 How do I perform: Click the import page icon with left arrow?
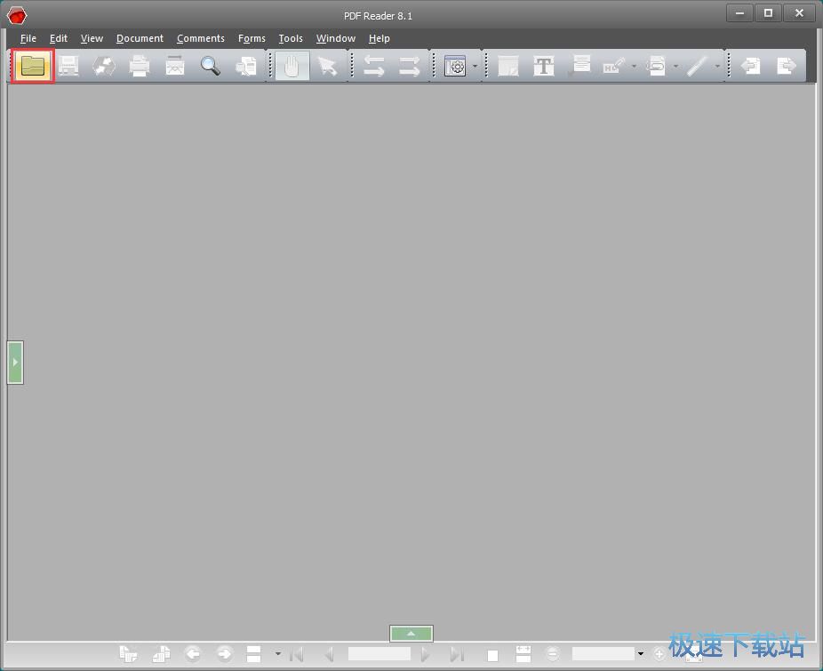tap(751, 66)
